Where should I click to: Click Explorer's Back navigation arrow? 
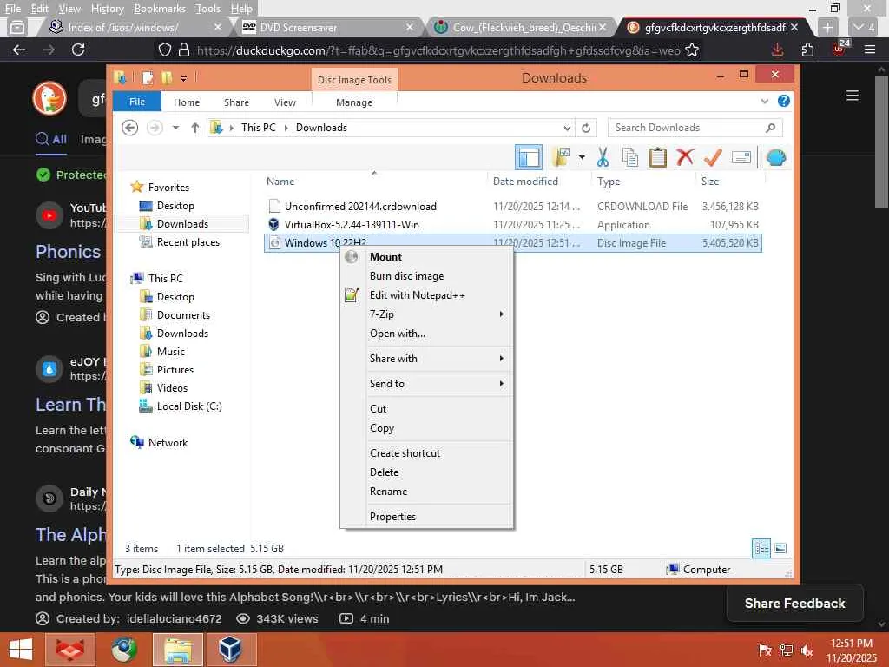130,128
